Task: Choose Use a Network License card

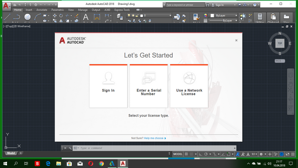Action: 189,86
